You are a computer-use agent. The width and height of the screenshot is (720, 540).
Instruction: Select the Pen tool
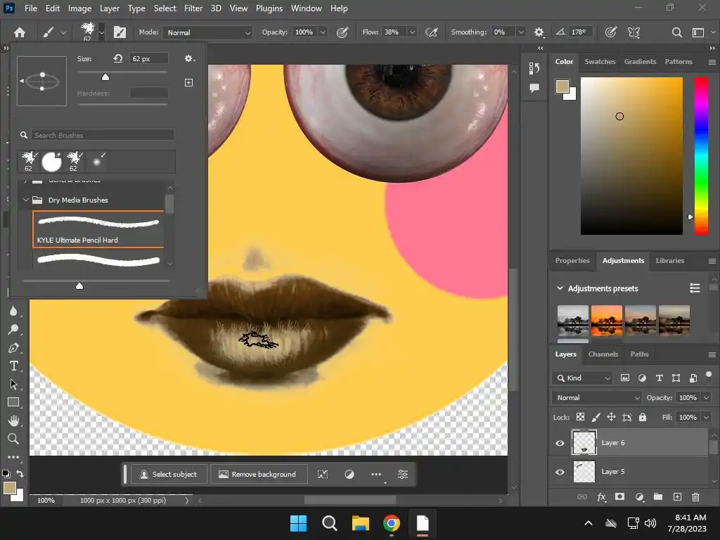tap(13, 348)
